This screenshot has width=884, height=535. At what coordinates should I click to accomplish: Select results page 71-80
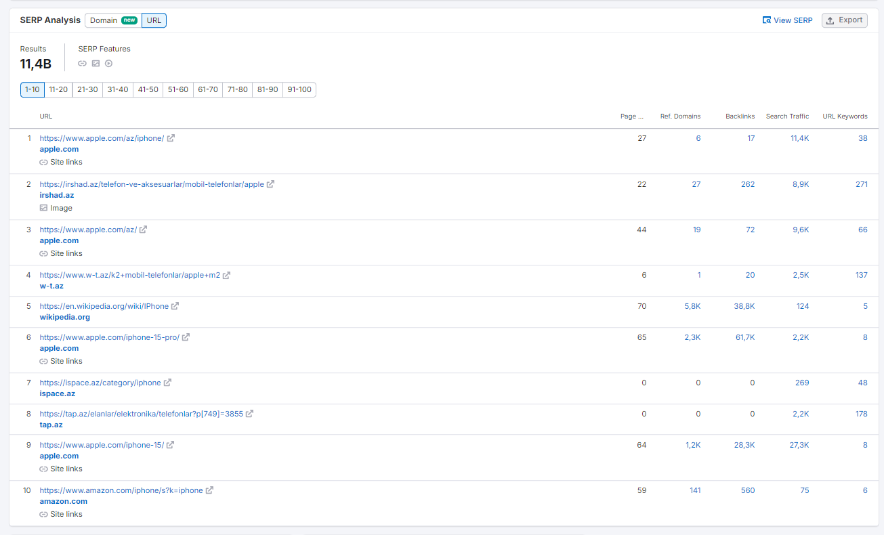coord(238,89)
